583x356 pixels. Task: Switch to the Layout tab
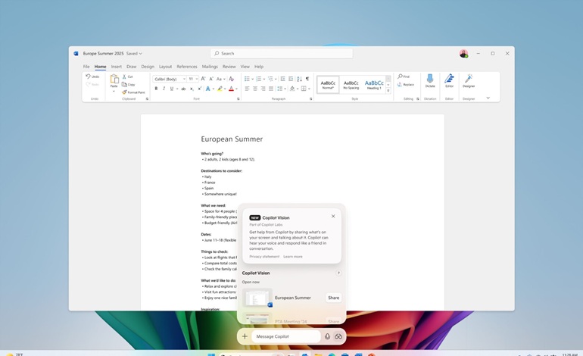pyautogui.click(x=166, y=67)
